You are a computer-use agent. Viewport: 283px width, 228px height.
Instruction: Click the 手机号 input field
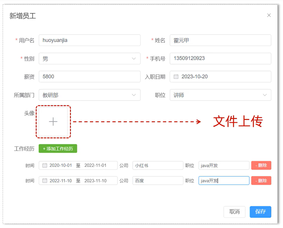220,59
